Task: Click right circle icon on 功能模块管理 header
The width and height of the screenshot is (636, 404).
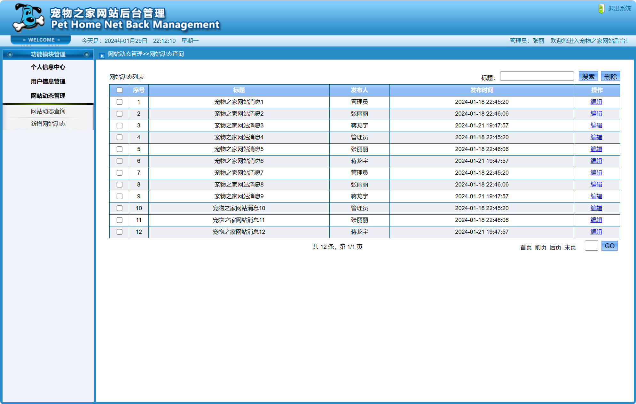Action: [x=86, y=55]
